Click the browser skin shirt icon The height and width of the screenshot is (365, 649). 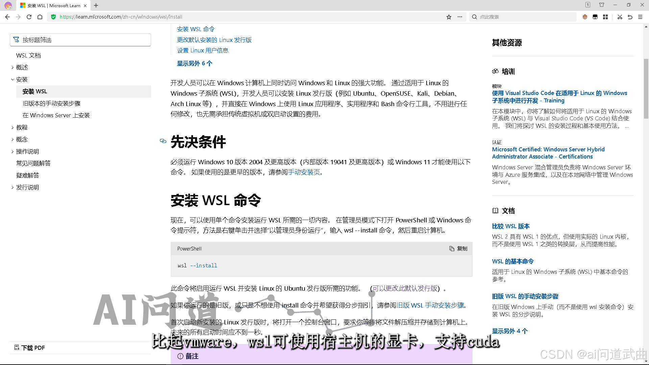(x=601, y=5)
